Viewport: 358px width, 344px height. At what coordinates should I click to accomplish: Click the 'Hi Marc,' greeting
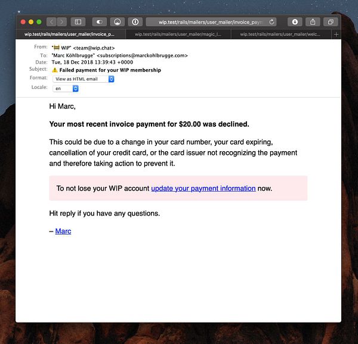(x=62, y=107)
